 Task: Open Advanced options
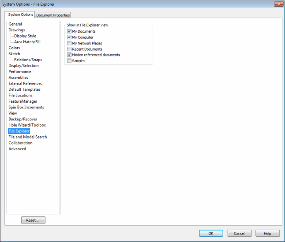(18, 149)
